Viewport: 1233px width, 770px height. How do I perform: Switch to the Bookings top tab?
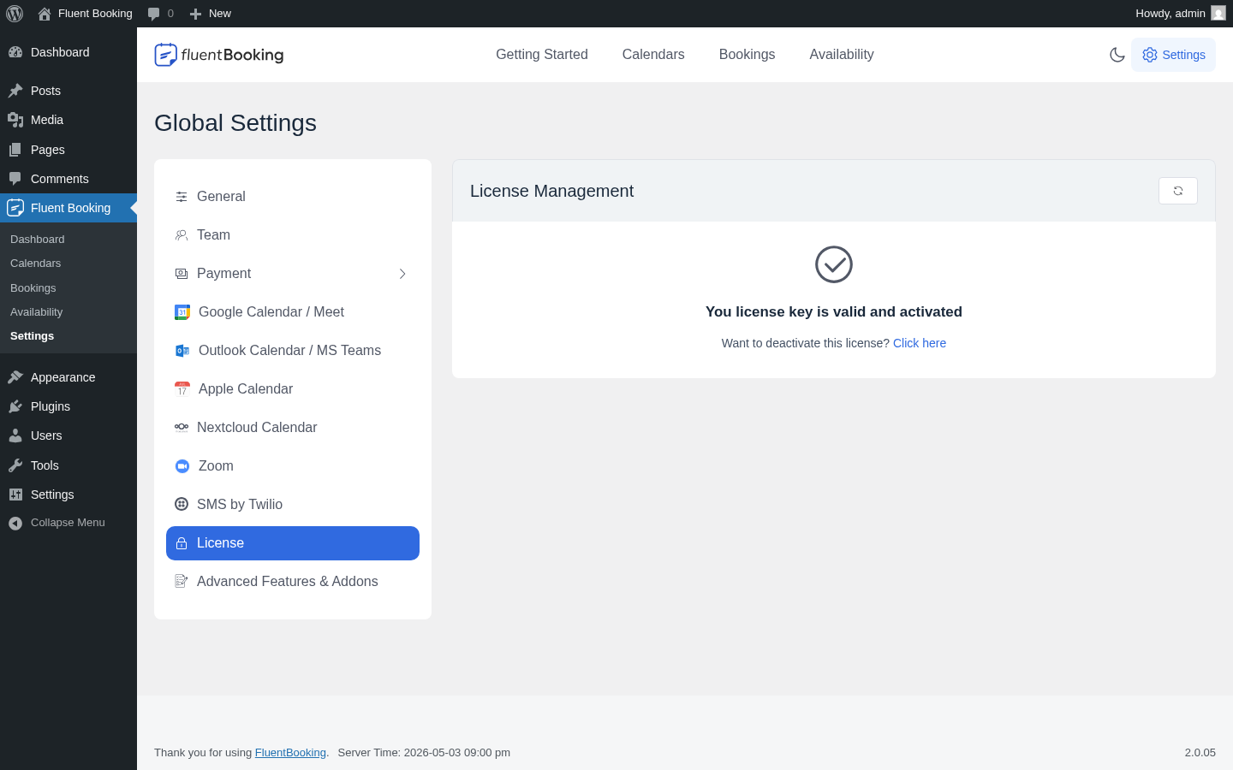point(747,55)
